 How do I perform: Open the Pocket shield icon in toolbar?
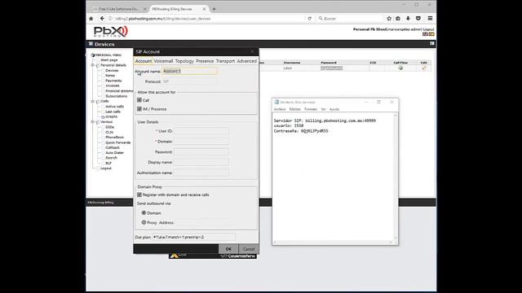[x=418, y=19]
